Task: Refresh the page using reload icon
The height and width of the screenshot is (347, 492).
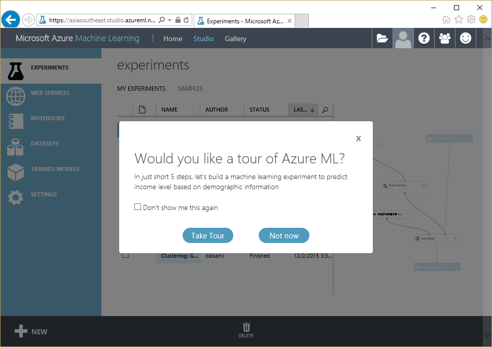Action: [186, 20]
